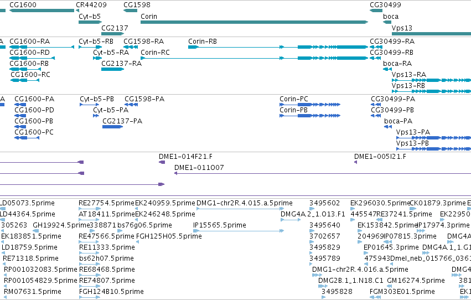Select the boca gene label
Screen dimensions: 471x300
tap(391, 17)
